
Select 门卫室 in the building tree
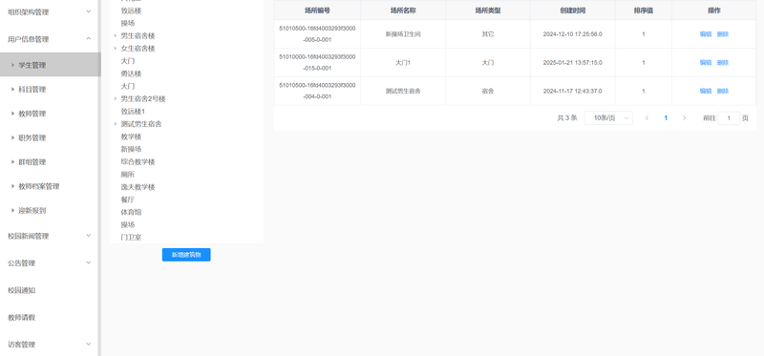pyautogui.click(x=131, y=238)
